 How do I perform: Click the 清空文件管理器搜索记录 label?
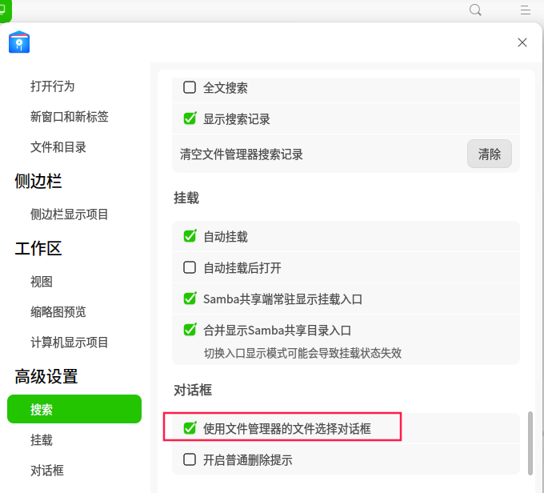[x=242, y=154]
